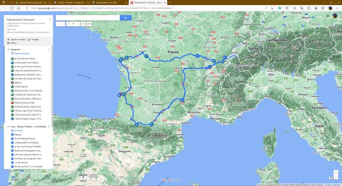Select 20 Rue du Port Marsilly route stop
The image size is (342, 186).
point(28,167)
